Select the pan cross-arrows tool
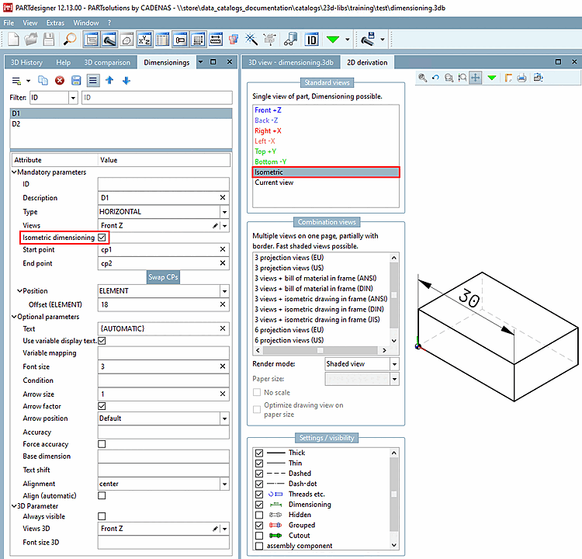Viewport: 582px width, 559px height. click(x=476, y=78)
